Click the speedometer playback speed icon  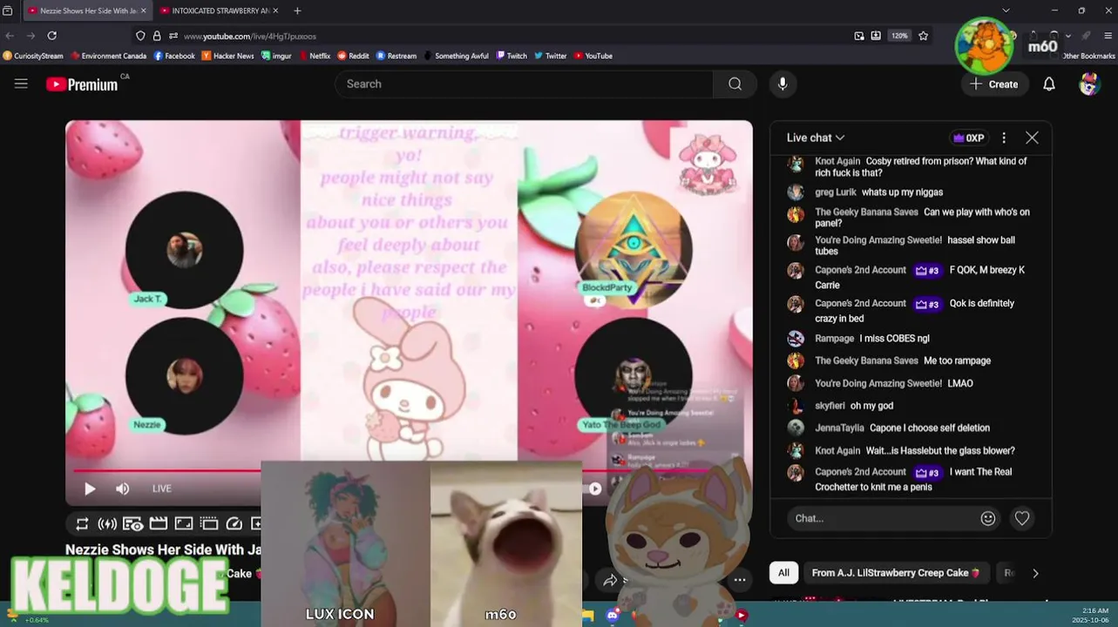click(234, 523)
